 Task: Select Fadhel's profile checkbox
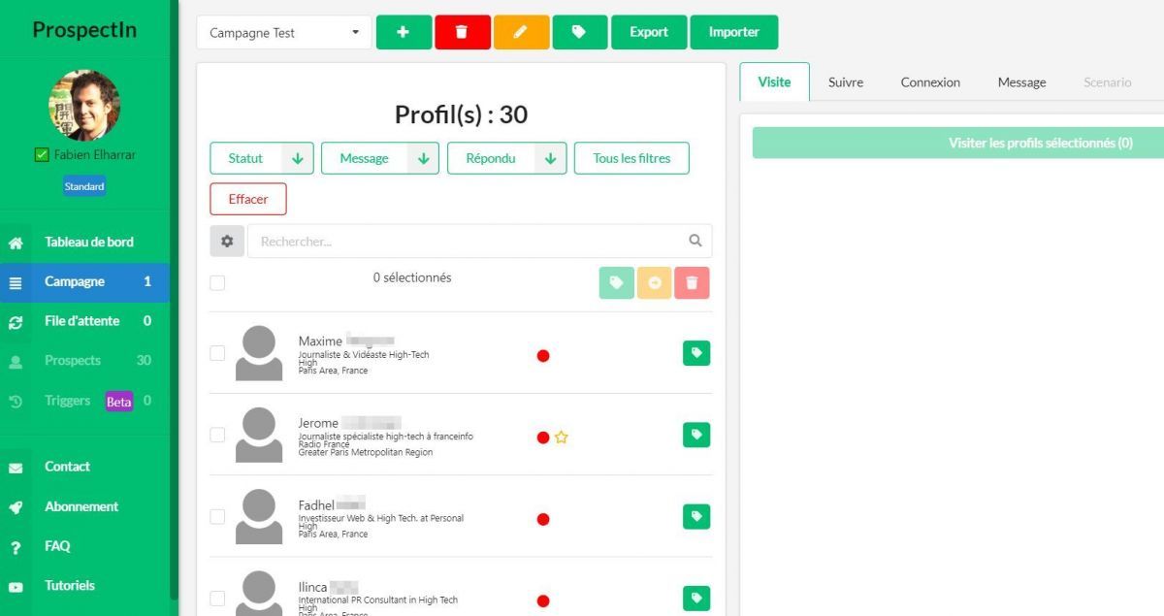tap(218, 516)
